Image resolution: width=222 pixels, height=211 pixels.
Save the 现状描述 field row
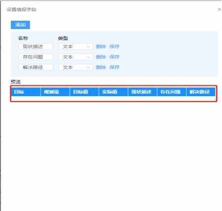pyautogui.click(x=115, y=46)
